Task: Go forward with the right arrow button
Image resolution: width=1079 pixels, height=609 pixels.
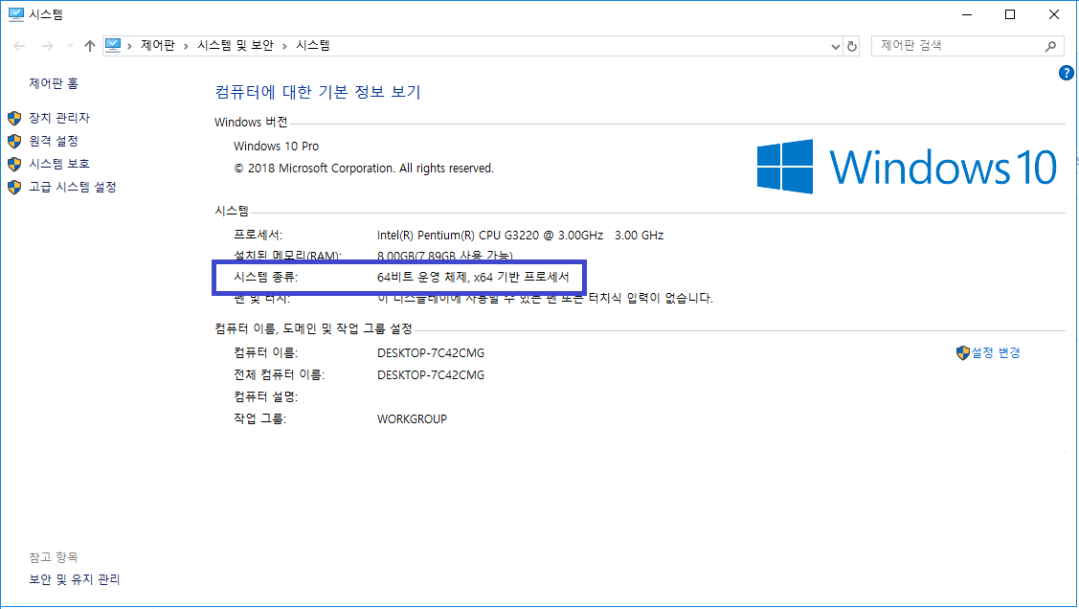Action: click(48, 46)
